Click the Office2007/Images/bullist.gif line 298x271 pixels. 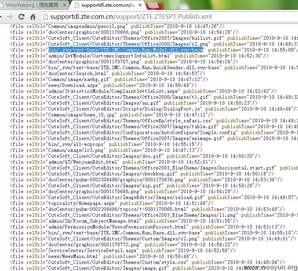154,38
